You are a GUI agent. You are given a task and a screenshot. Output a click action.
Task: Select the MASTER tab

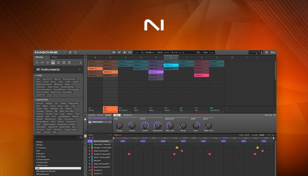click(91, 115)
